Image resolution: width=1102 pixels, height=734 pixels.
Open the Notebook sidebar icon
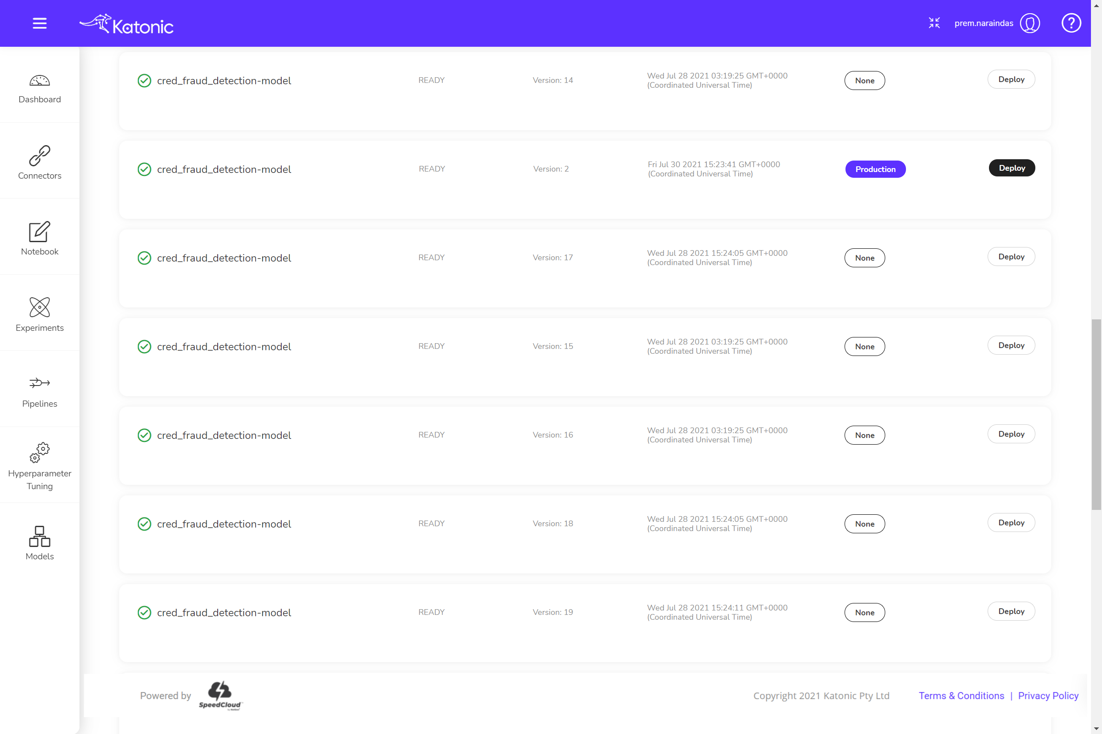click(39, 238)
